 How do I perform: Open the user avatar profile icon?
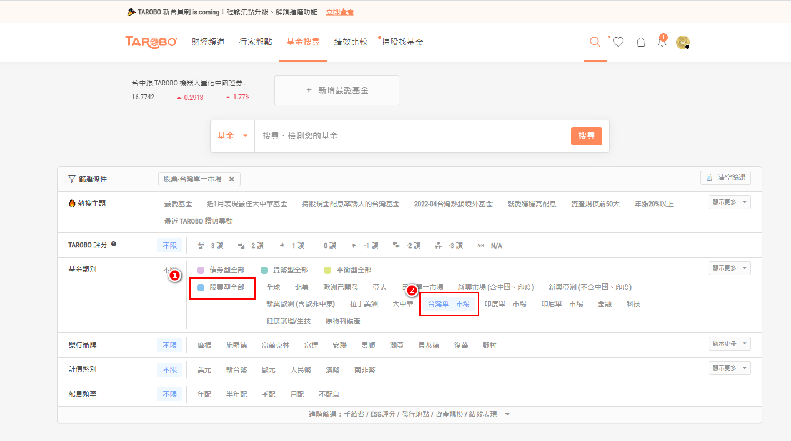coord(683,42)
